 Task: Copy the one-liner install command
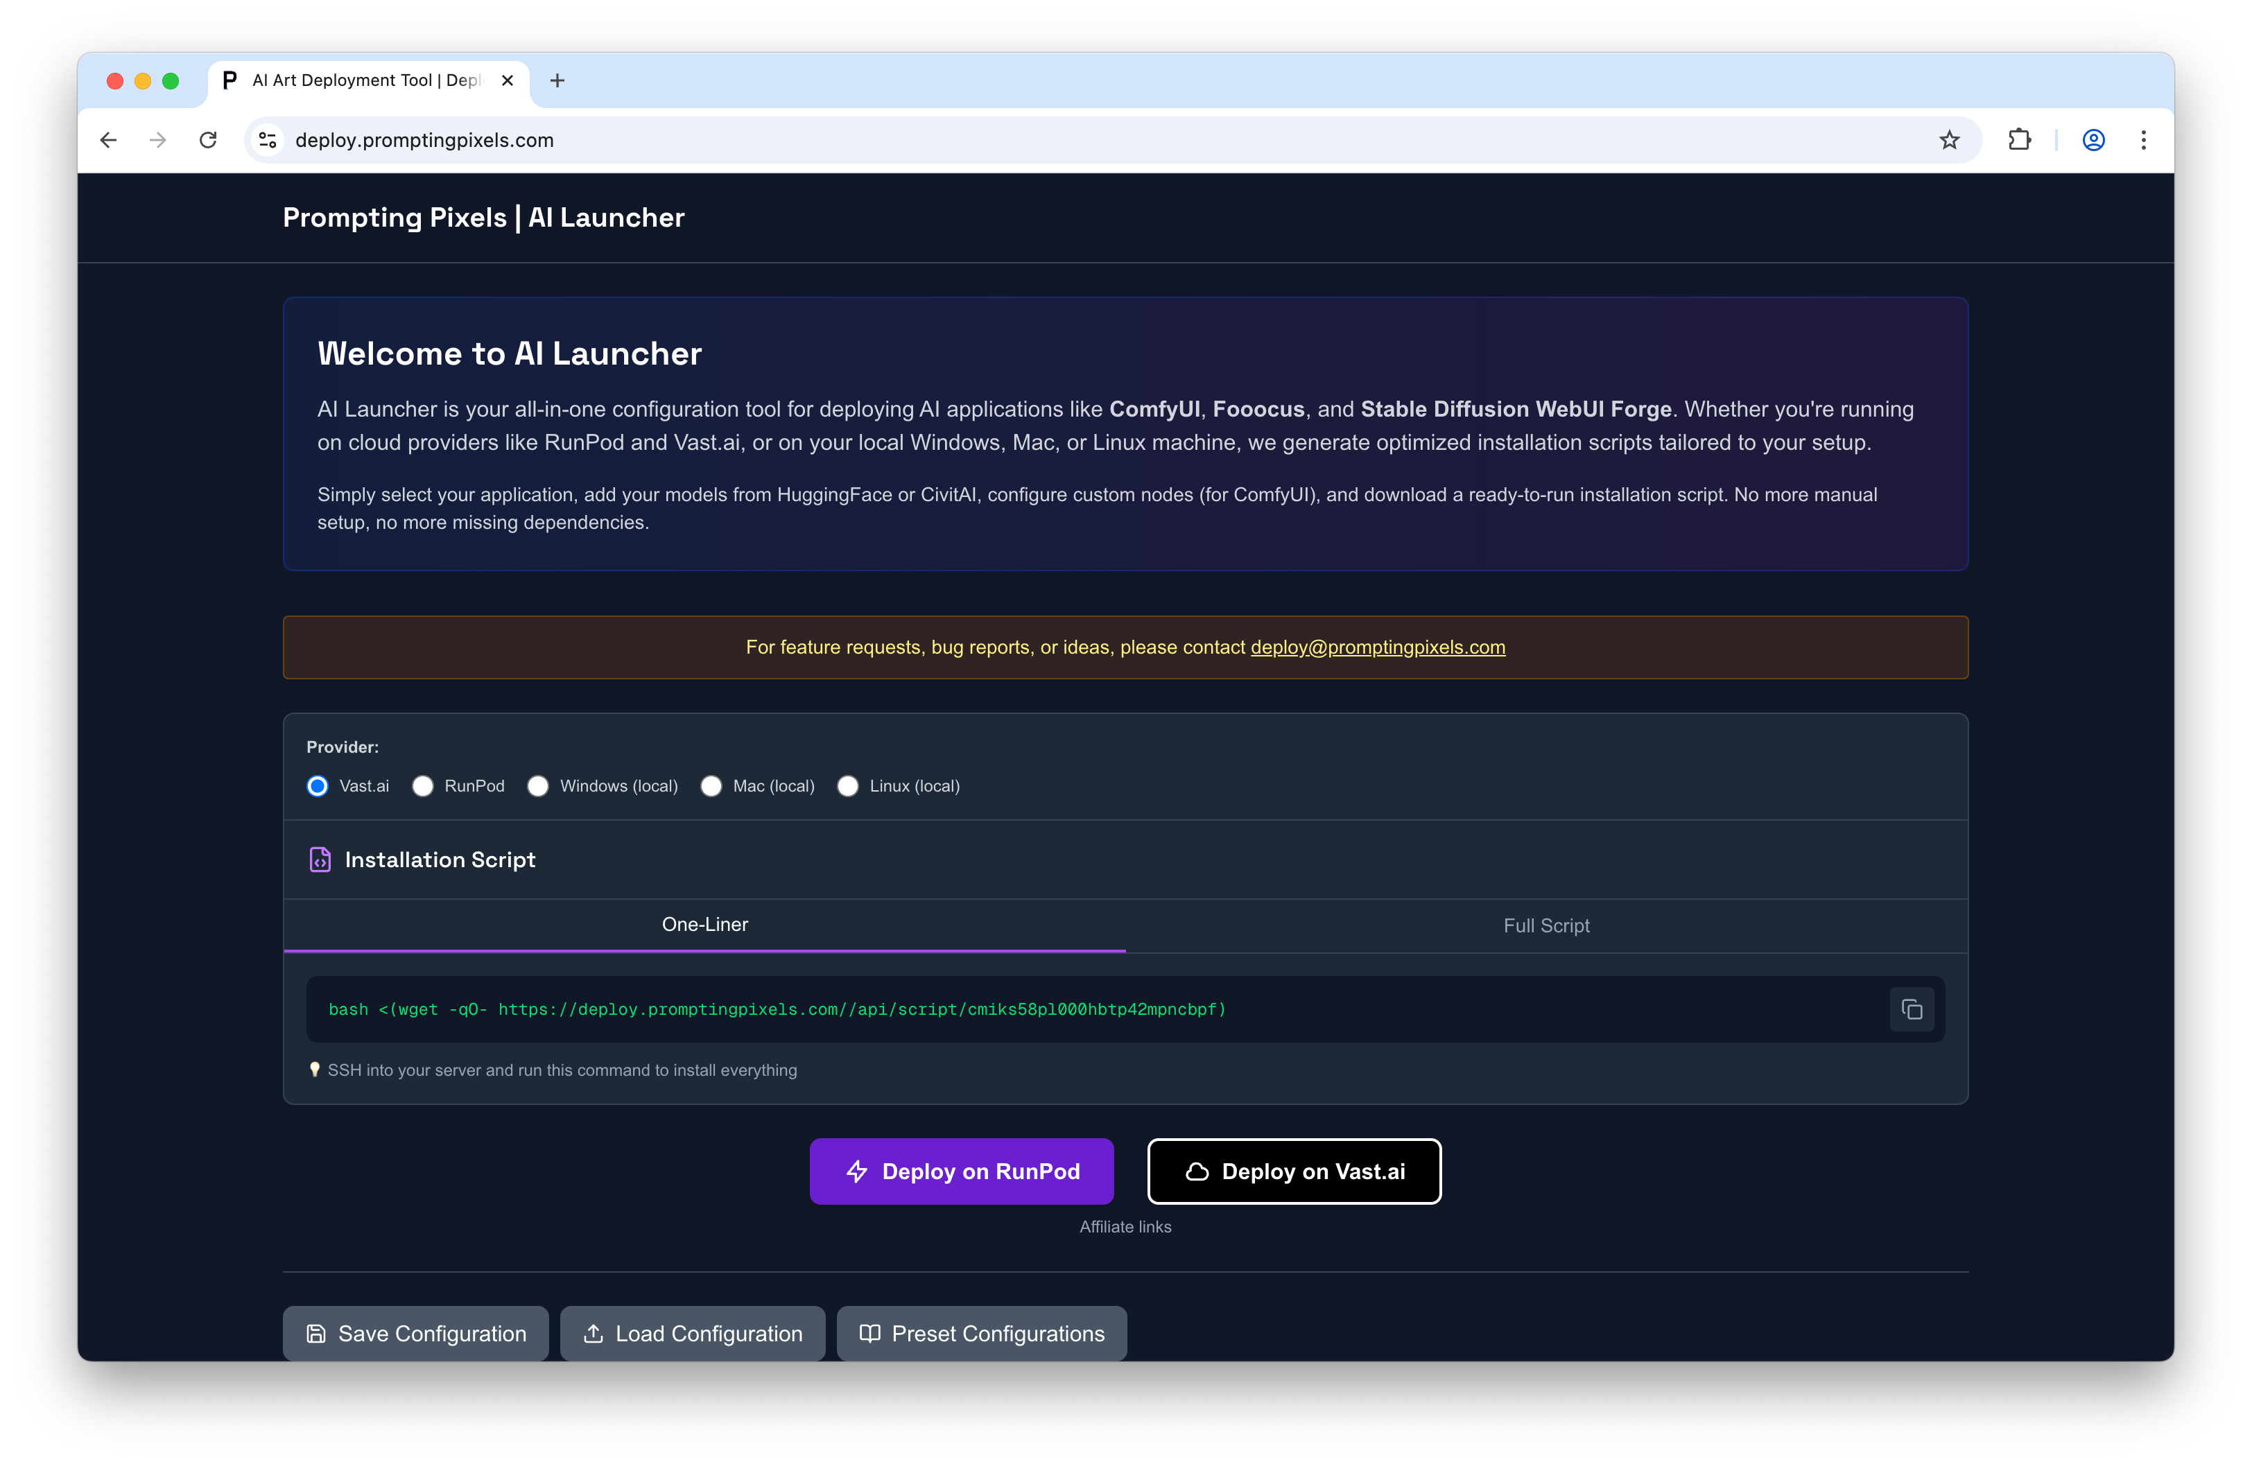click(1912, 1009)
